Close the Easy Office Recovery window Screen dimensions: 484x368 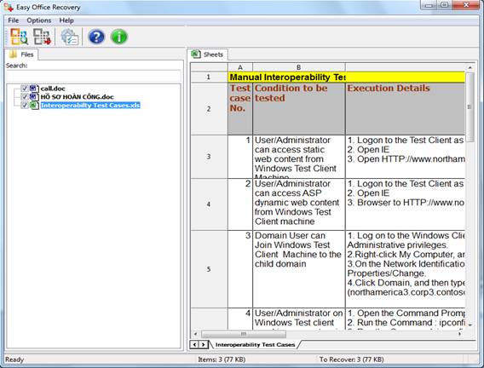[x=466, y=5]
